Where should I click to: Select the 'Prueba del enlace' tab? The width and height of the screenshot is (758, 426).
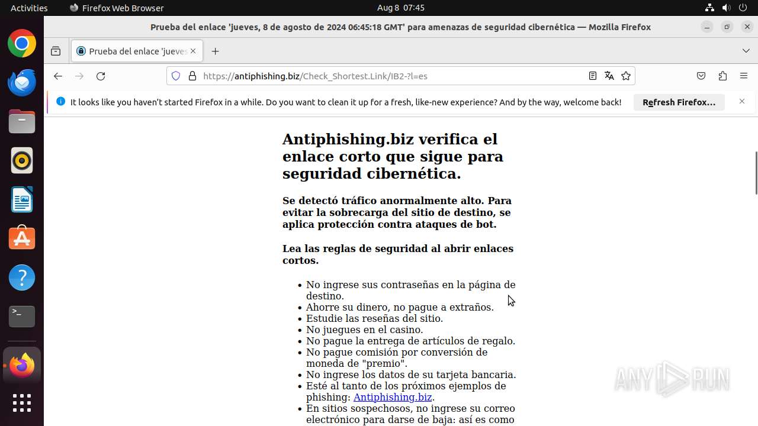click(x=137, y=51)
